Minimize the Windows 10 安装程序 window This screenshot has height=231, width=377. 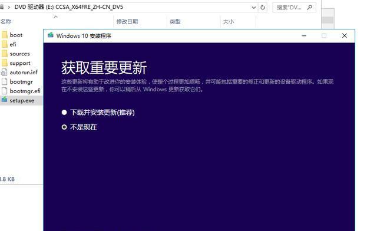[304, 35]
